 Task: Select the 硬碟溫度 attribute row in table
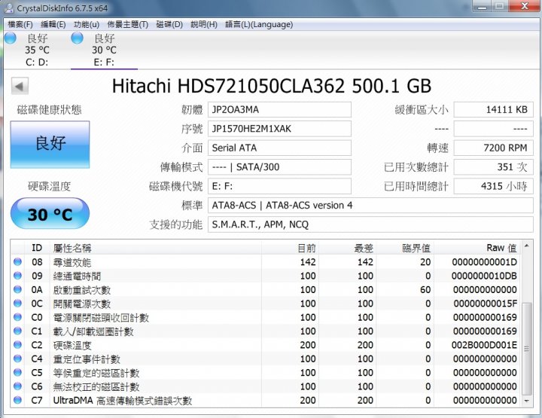266,345
